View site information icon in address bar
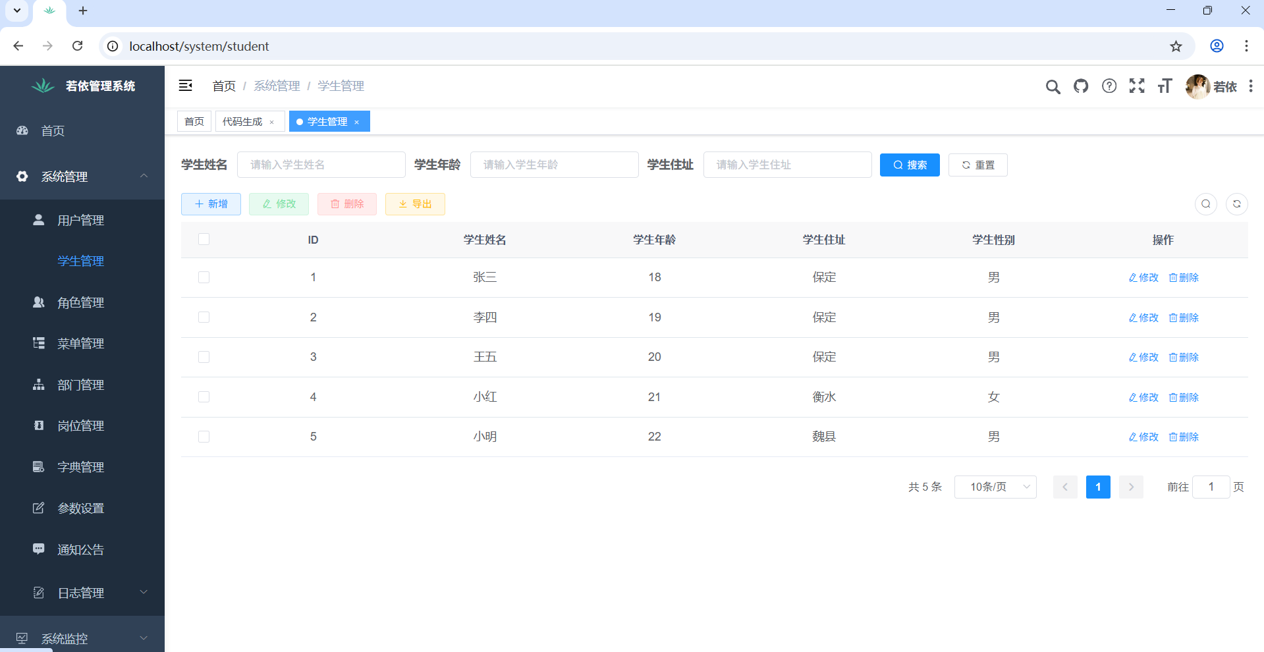 pos(113,46)
